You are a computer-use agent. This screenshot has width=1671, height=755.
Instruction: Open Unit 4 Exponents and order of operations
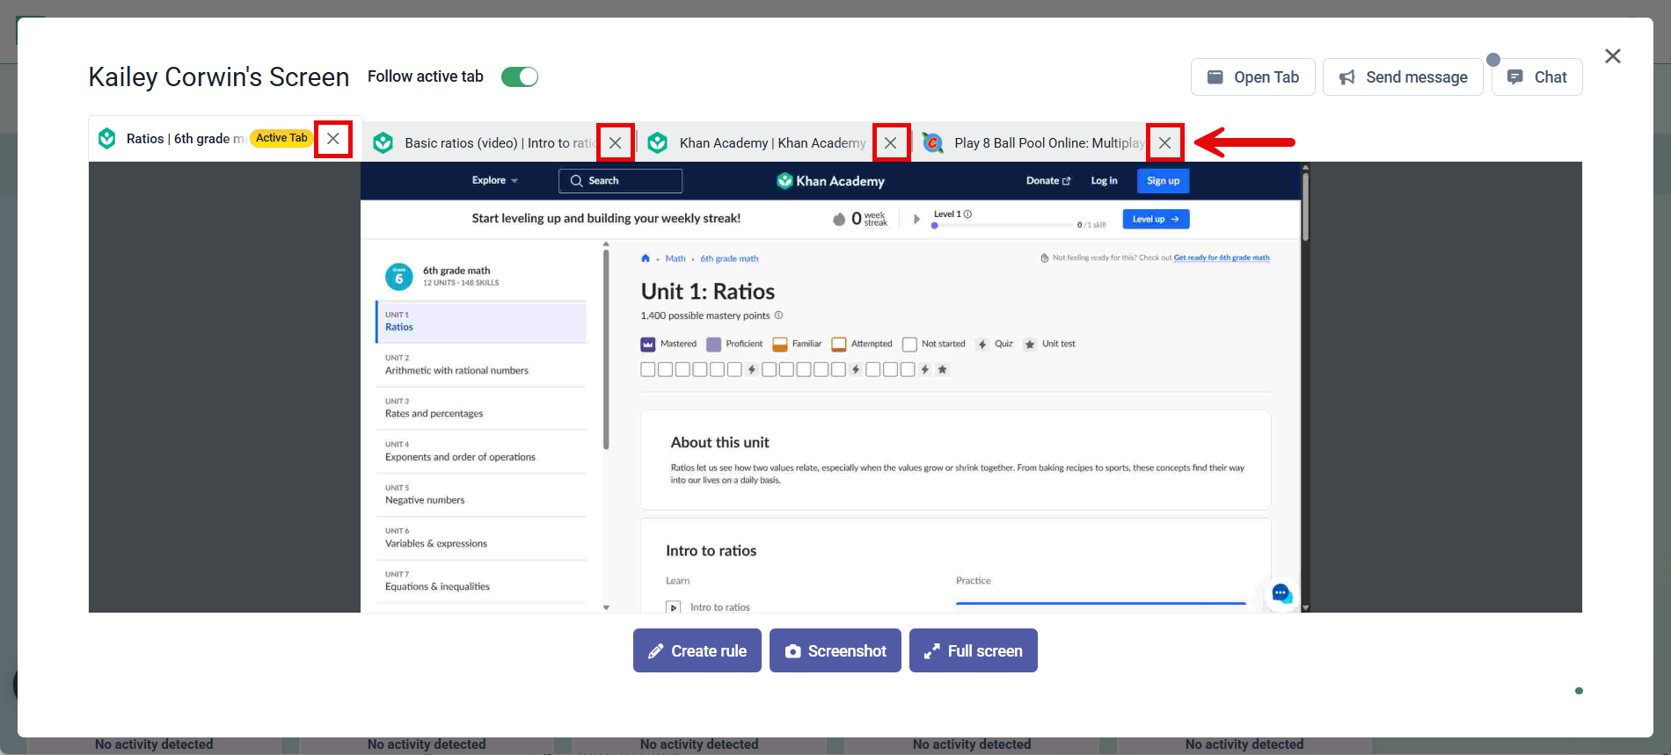(481, 452)
